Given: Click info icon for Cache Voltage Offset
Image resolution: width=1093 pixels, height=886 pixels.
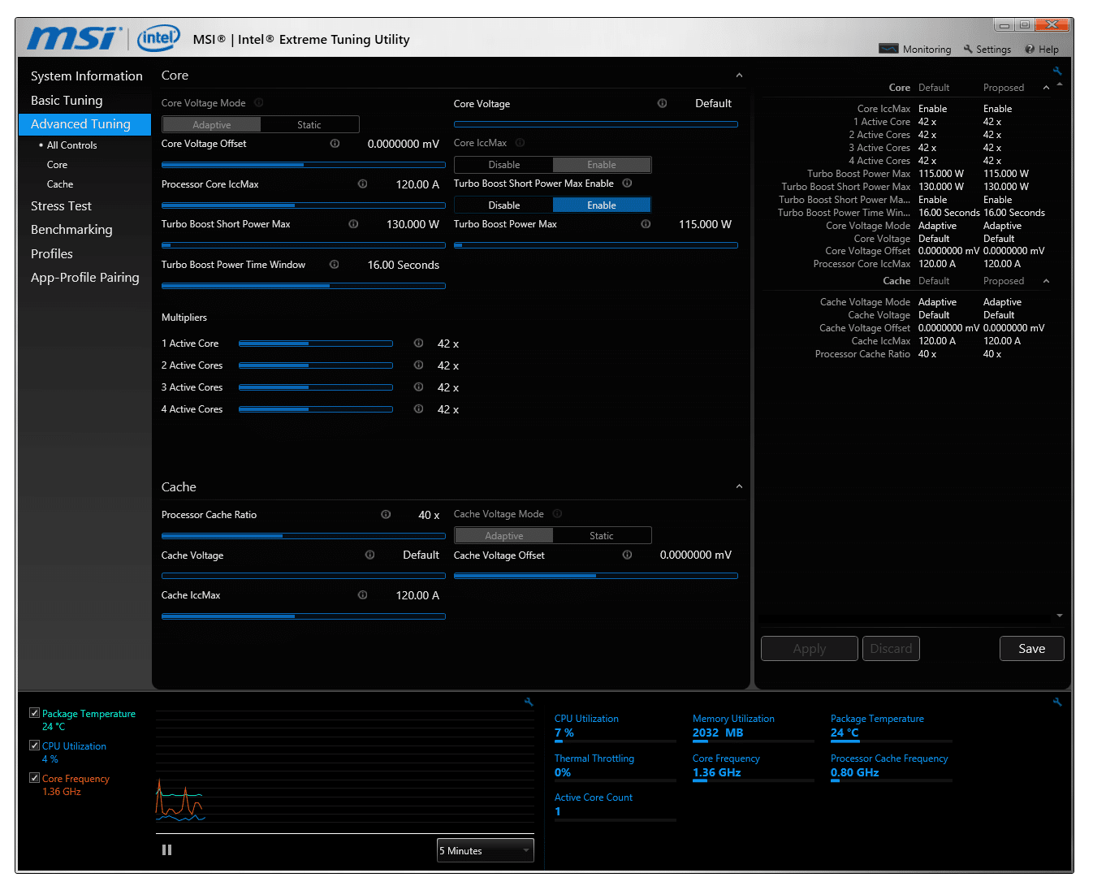Looking at the screenshot, I should (627, 555).
